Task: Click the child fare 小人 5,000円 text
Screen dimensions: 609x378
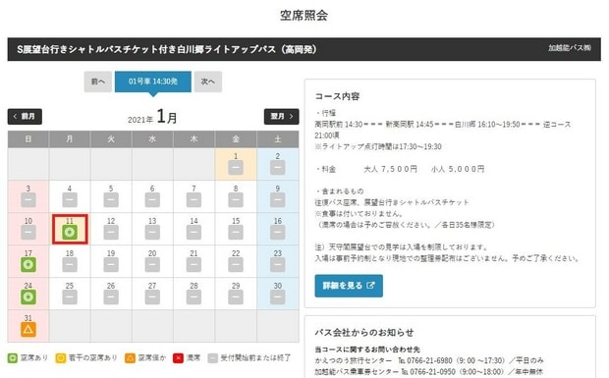Action: (x=458, y=169)
